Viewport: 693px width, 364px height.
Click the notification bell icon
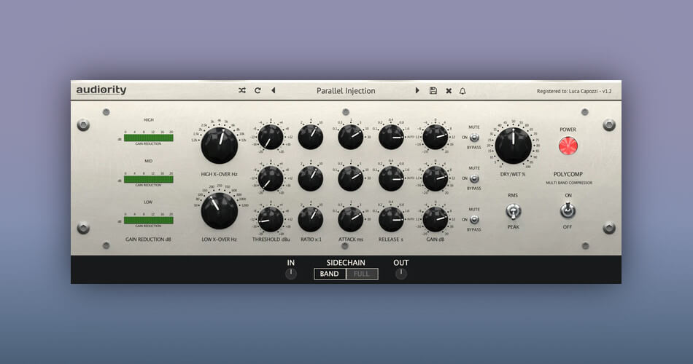(462, 91)
